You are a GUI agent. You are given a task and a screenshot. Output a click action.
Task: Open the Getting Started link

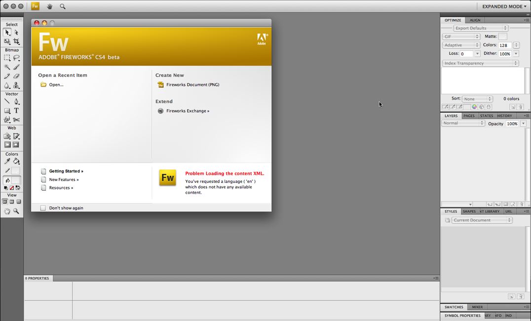(x=66, y=171)
